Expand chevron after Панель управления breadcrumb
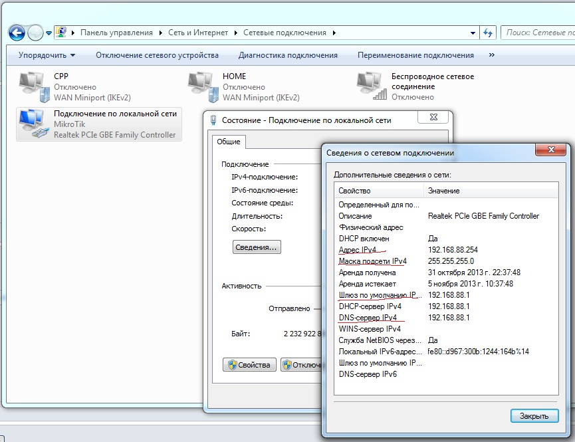 point(161,33)
